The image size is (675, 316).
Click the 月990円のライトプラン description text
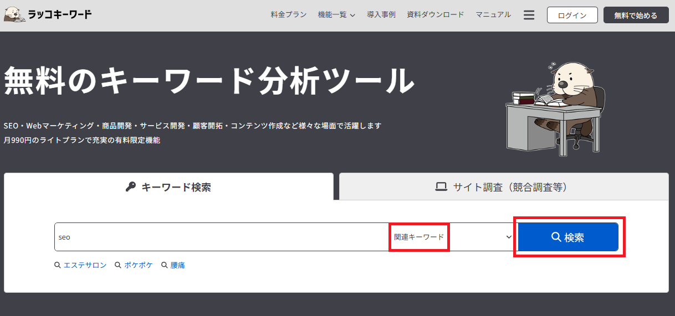[81, 141]
